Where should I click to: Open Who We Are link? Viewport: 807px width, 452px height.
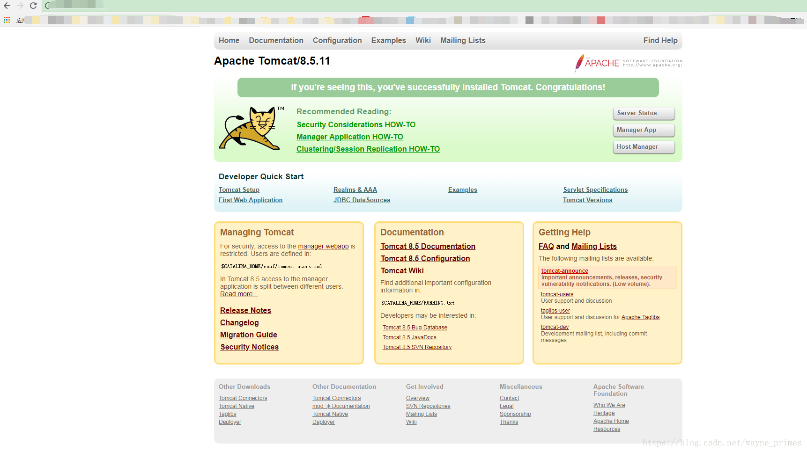609,405
